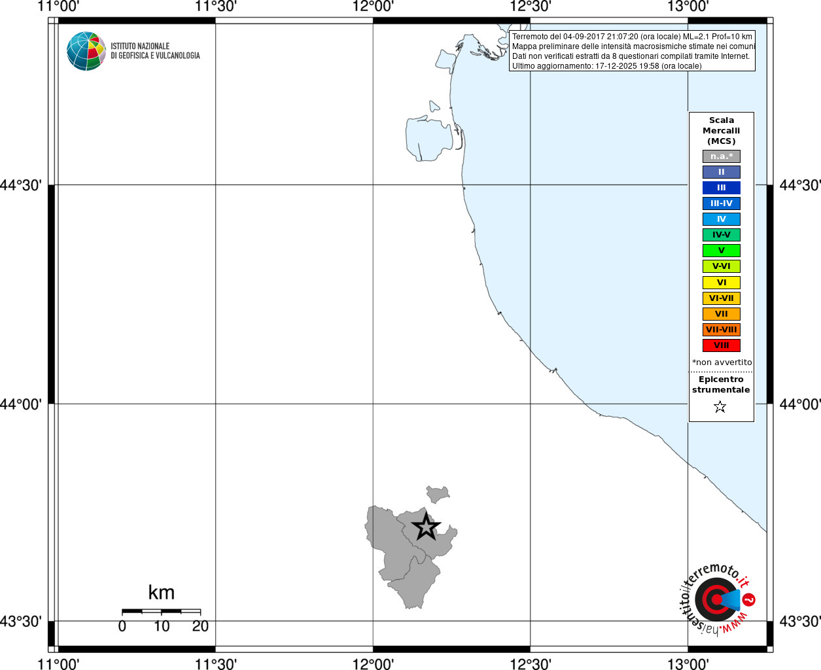Select the IV-V intensity legend swatch

pos(722,235)
